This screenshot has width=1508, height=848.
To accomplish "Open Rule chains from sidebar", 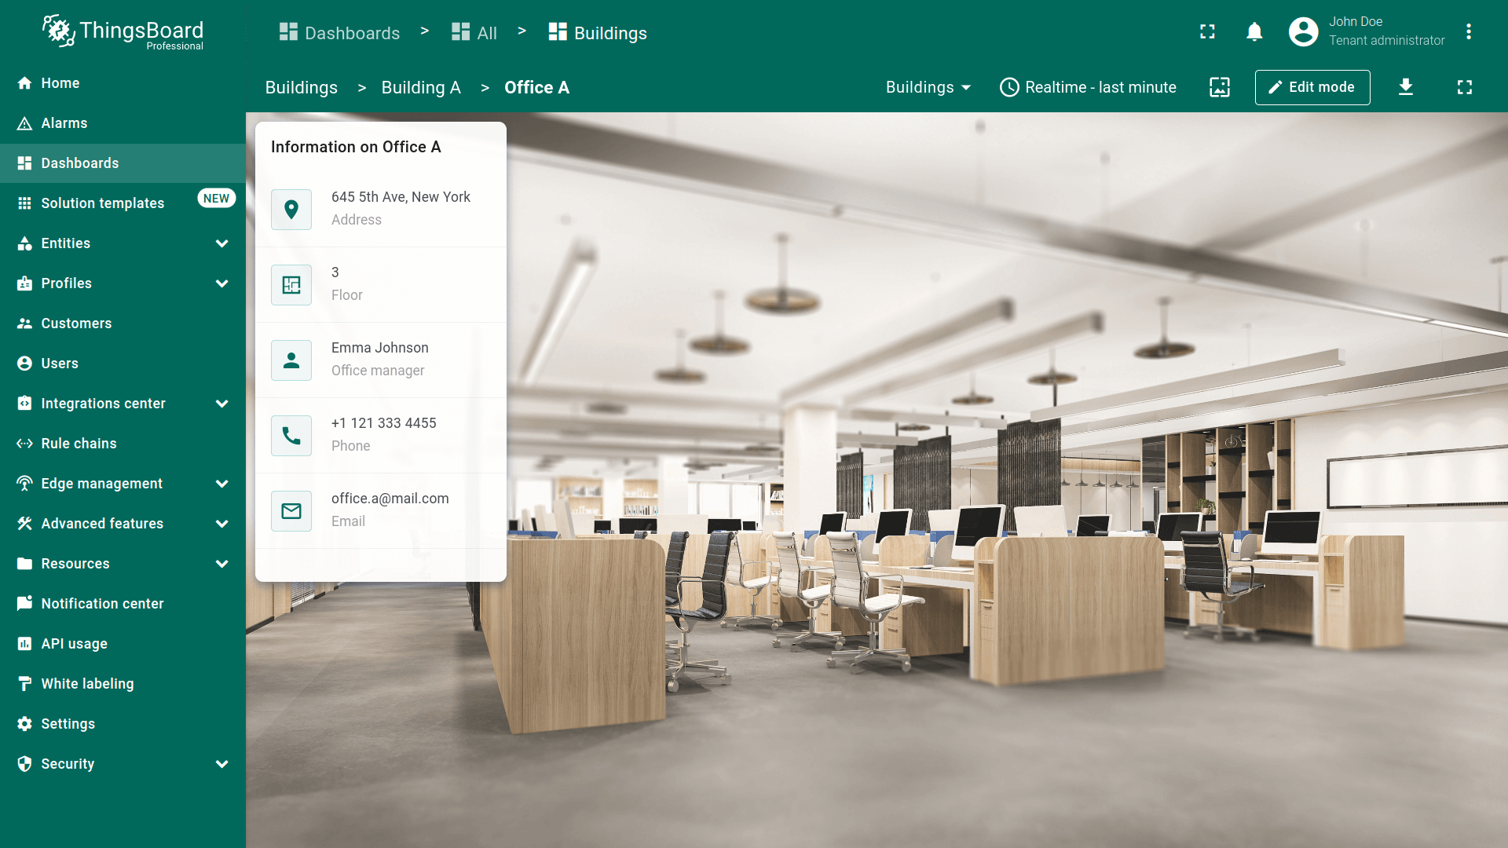I will [x=79, y=444].
